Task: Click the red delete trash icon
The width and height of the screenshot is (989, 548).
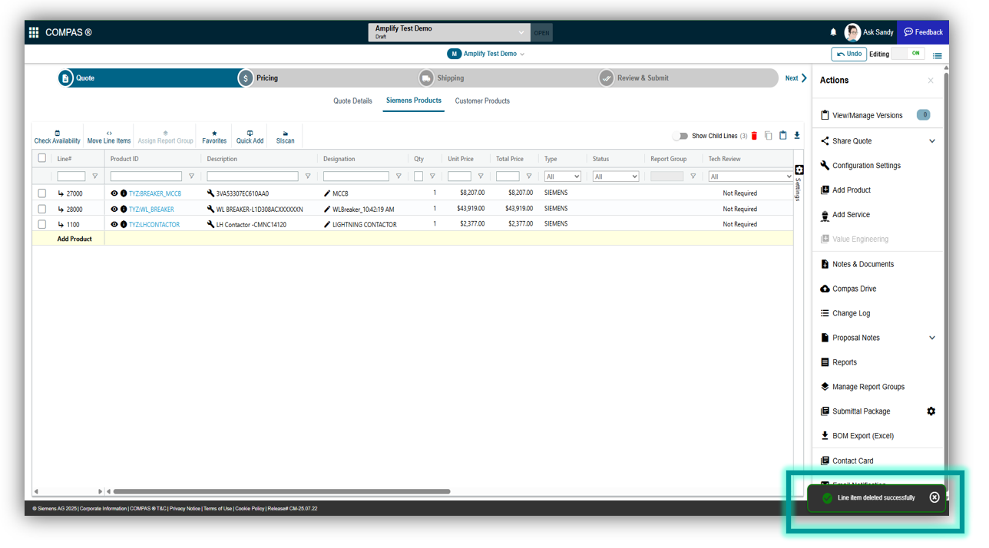Action: click(754, 136)
